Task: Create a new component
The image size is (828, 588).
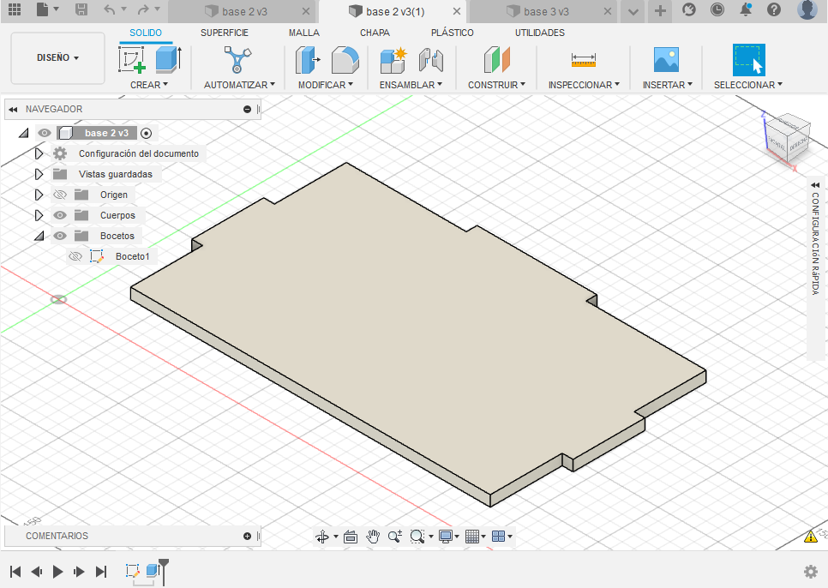Action: tap(393, 60)
